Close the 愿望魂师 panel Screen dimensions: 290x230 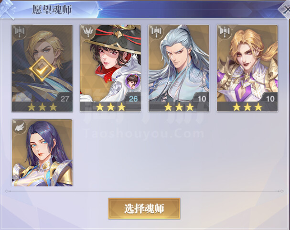click(x=285, y=9)
